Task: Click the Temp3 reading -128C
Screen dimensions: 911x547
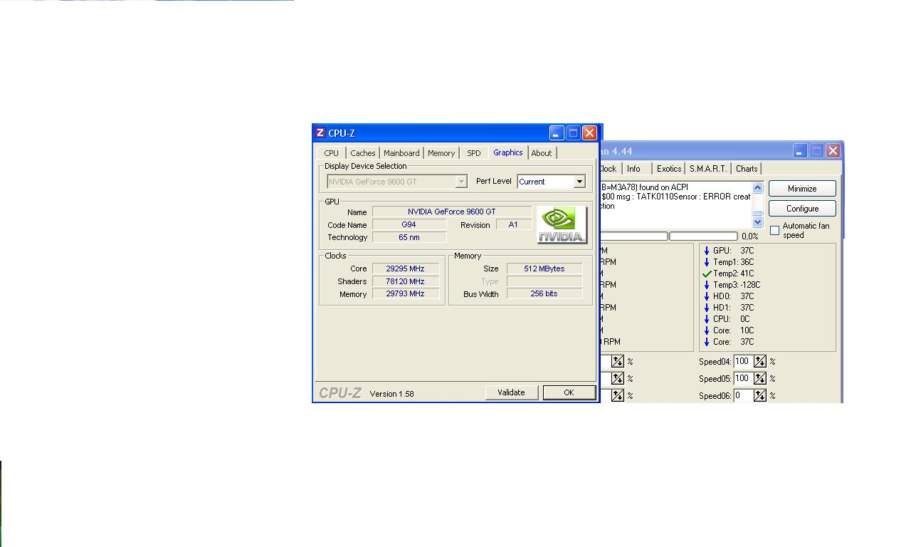Action: pos(750,285)
